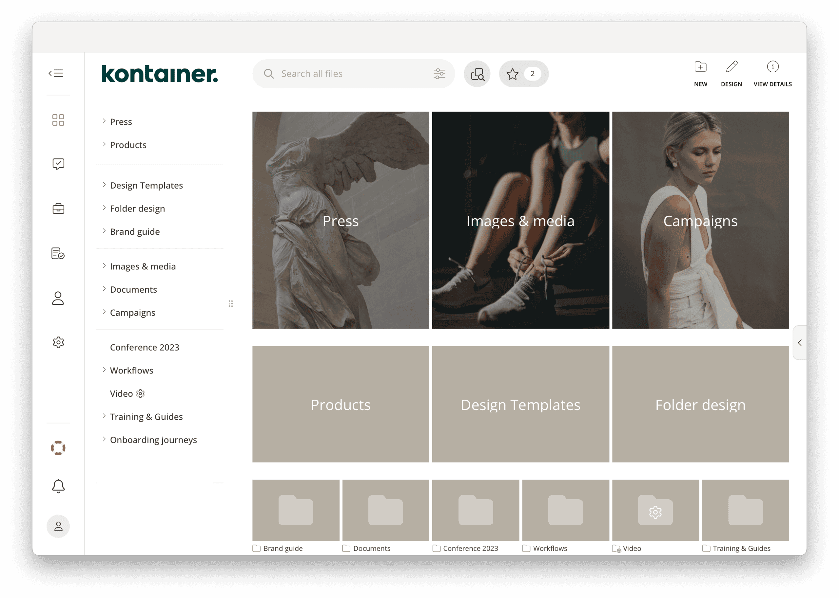
Task: Toggle the favorites star filter
Action: tap(512, 74)
